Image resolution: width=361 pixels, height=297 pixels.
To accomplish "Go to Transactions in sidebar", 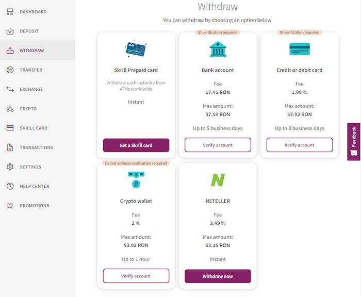I will click(x=36, y=147).
